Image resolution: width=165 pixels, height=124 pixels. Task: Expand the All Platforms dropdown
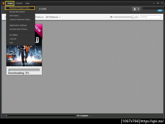pyautogui.click(x=53, y=17)
